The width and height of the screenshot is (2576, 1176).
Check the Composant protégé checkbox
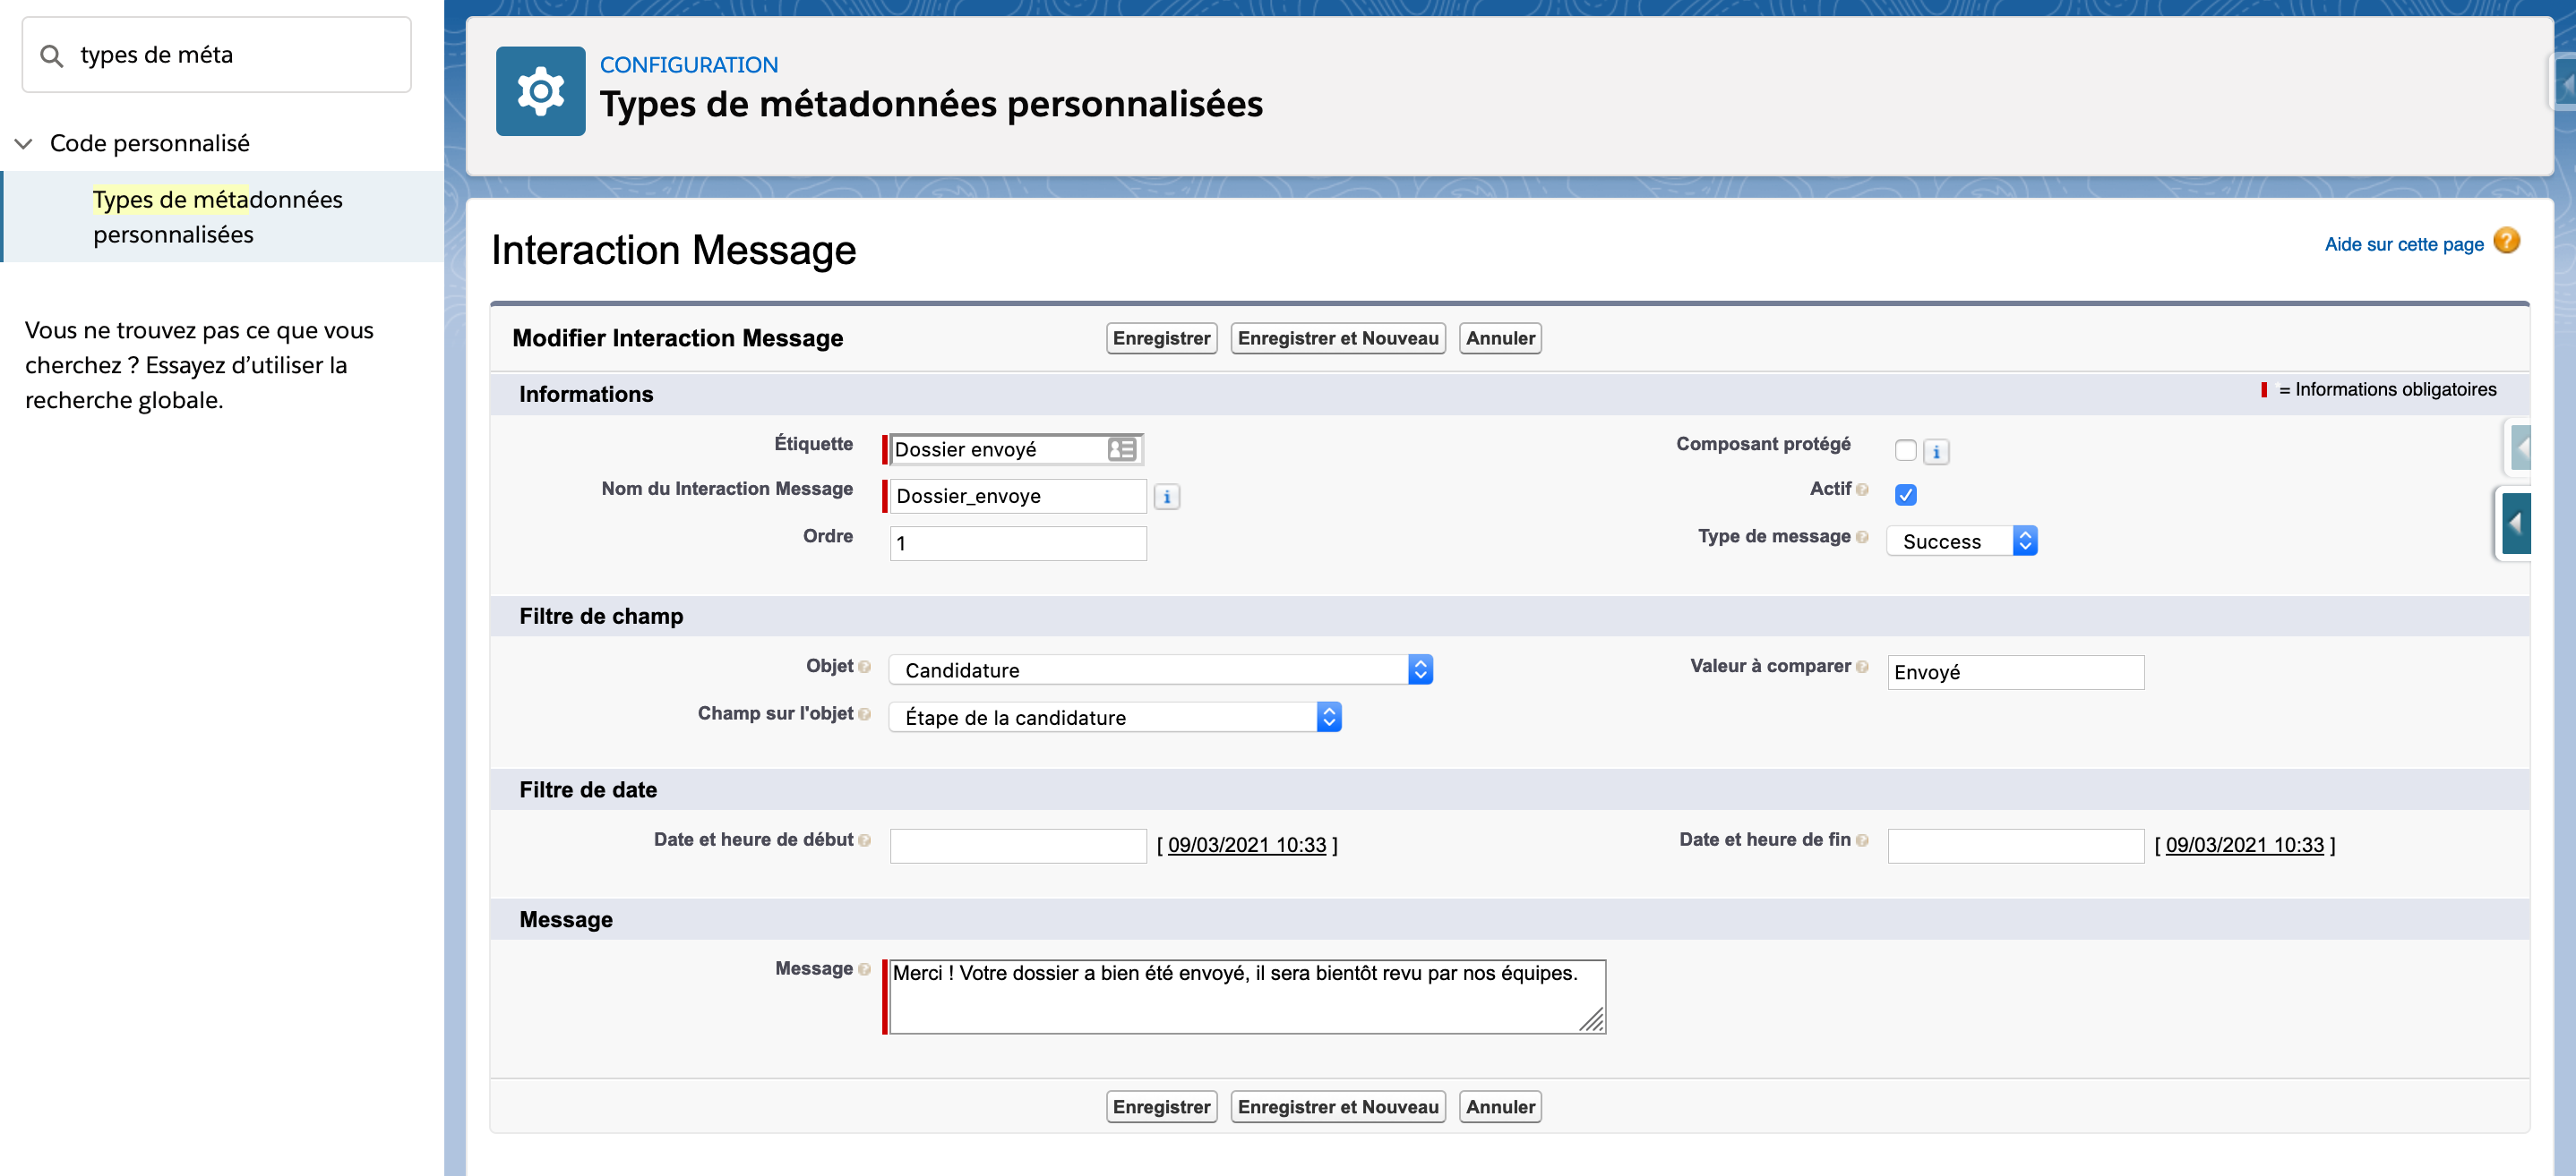tap(1904, 450)
